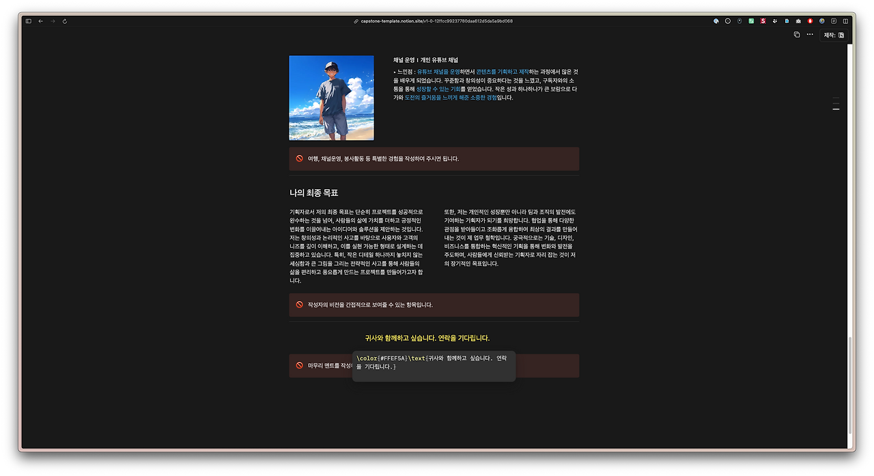Click the duplicate page icon near 제작 badge
Image resolution: width=874 pixels, height=476 pixels.
(796, 34)
